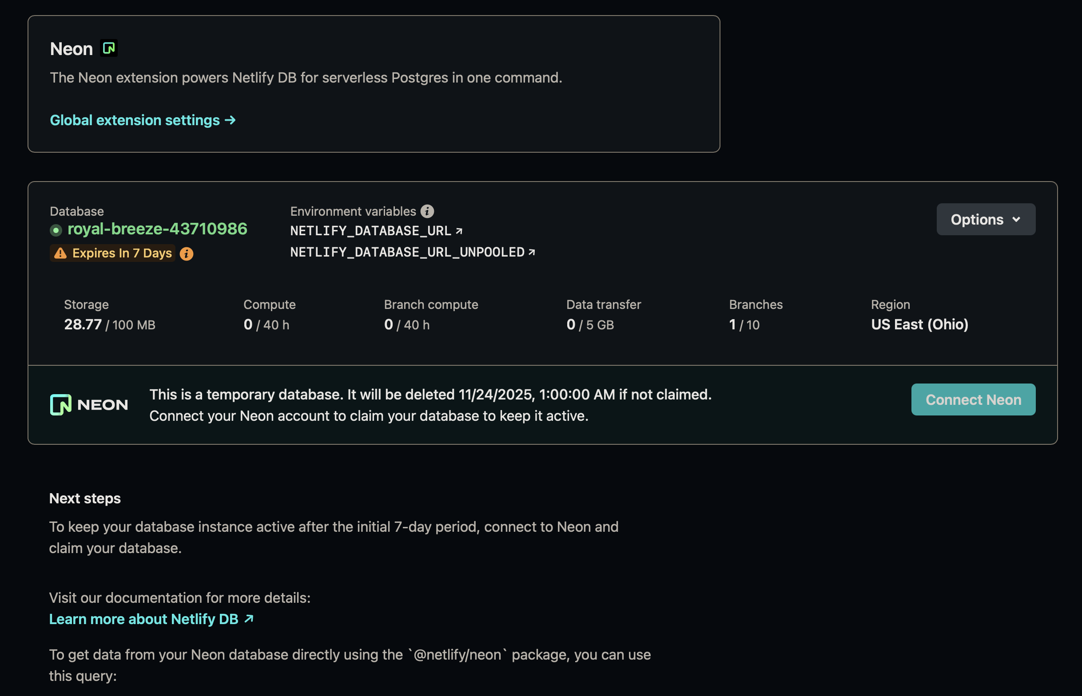Click the NEON logo in the temporary database banner

[x=89, y=404]
